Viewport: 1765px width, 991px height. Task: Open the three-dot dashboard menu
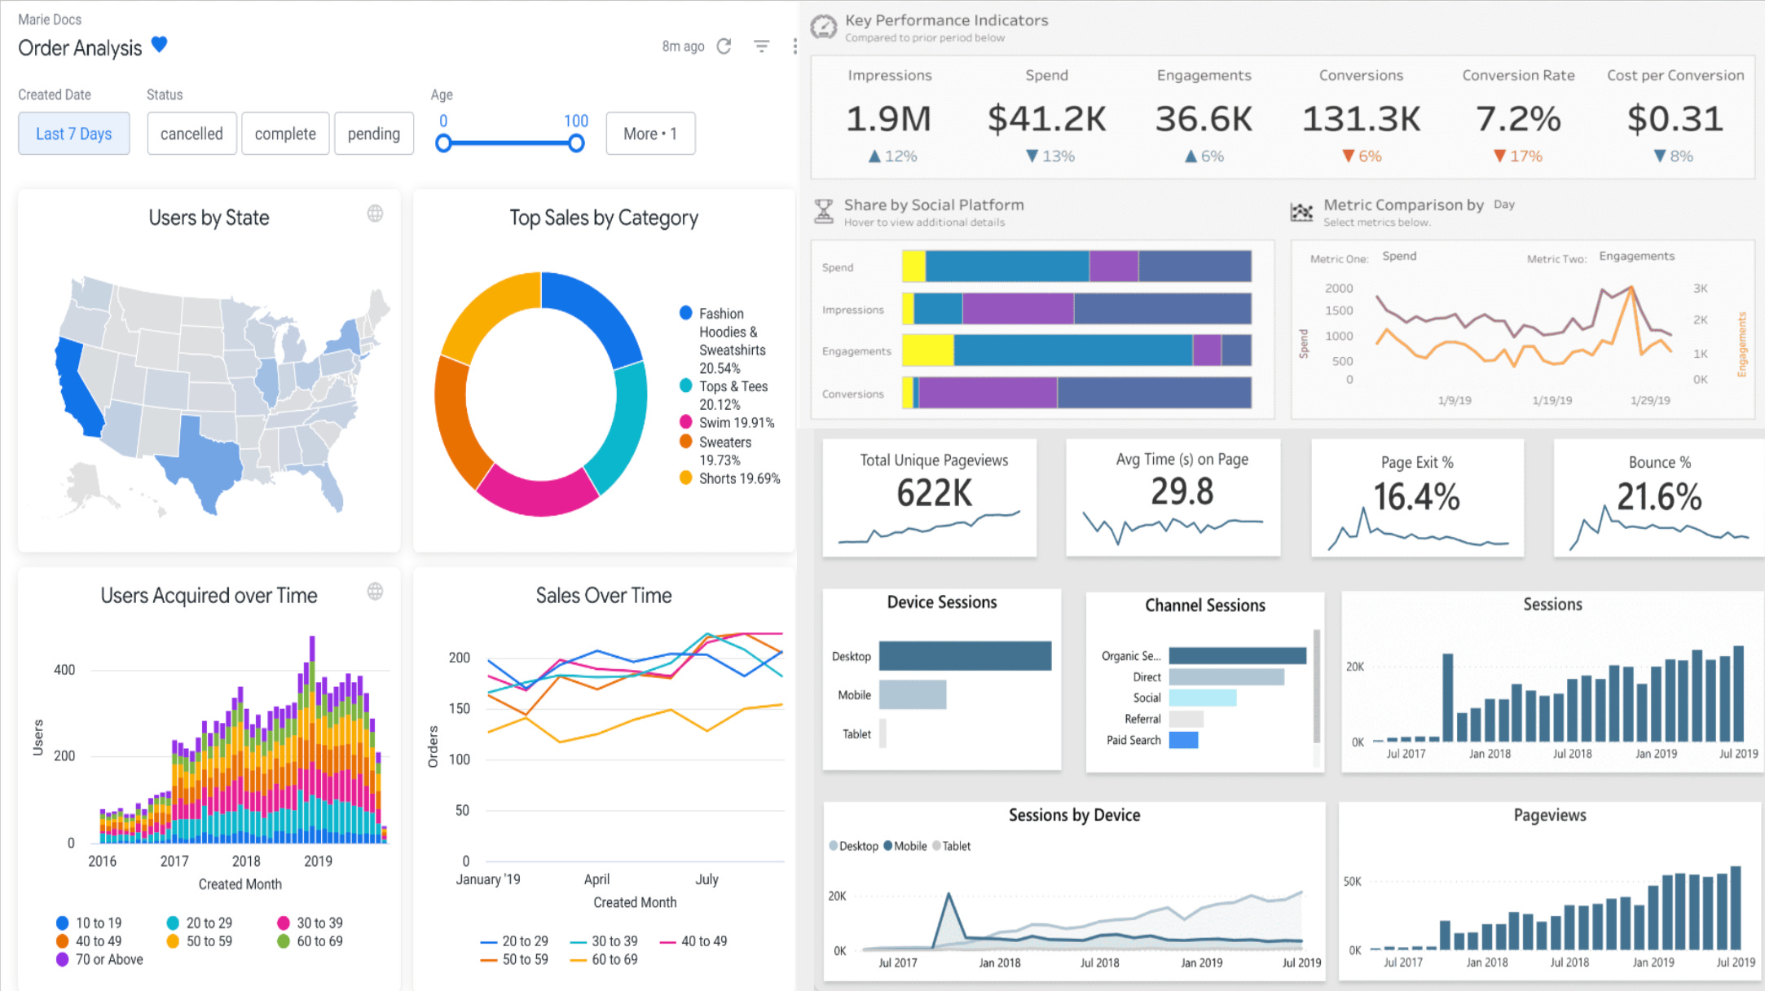pos(794,46)
